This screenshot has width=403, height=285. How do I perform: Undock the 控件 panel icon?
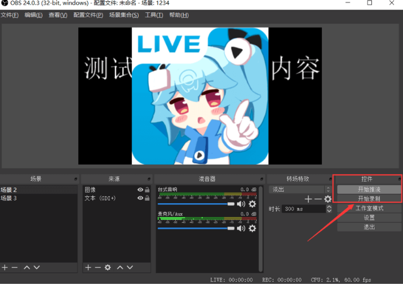point(399,179)
